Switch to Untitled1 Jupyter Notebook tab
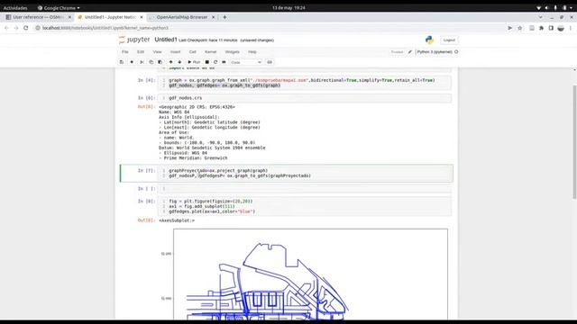This screenshot has width=577, height=324. pos(110,17)
